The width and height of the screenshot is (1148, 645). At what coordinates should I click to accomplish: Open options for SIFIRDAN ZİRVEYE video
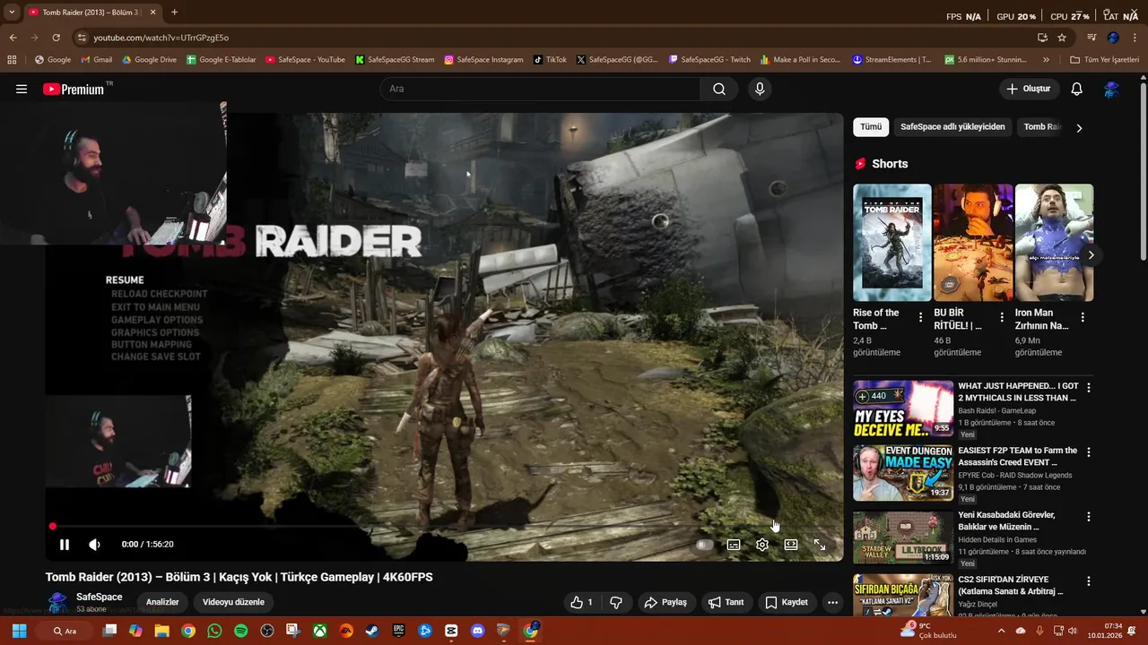point(1089,581)
